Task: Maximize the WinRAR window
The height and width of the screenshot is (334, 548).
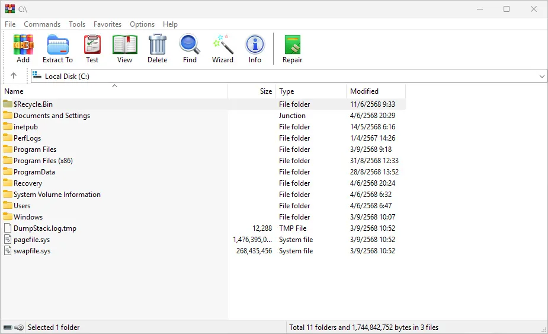Action: click(507, 9)
